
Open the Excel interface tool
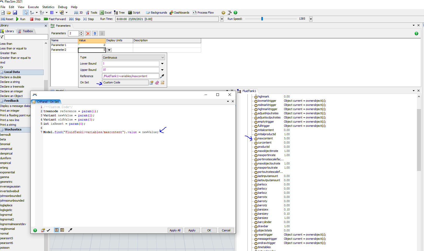pos(106,13)
